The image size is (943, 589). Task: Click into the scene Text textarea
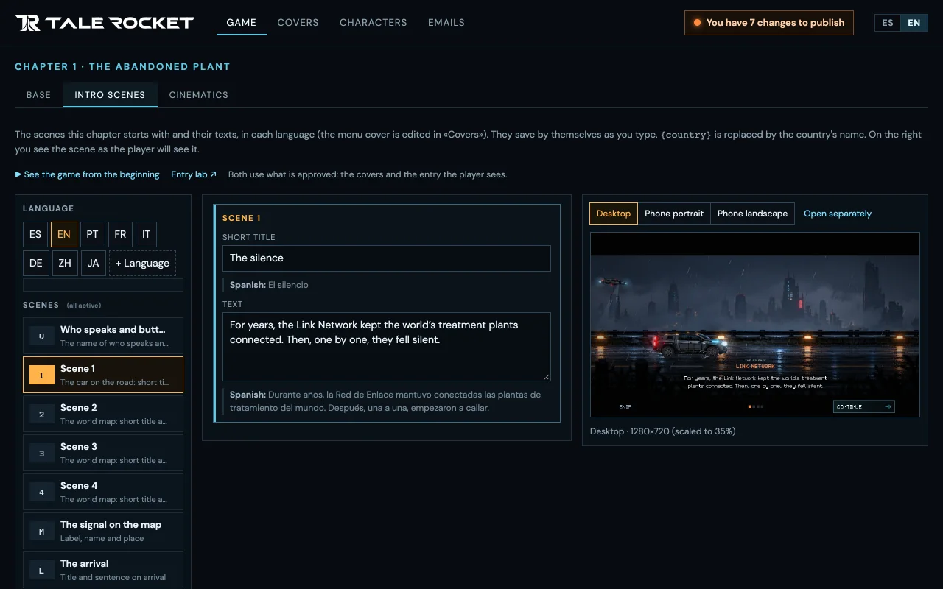click(x=387, y=347)
